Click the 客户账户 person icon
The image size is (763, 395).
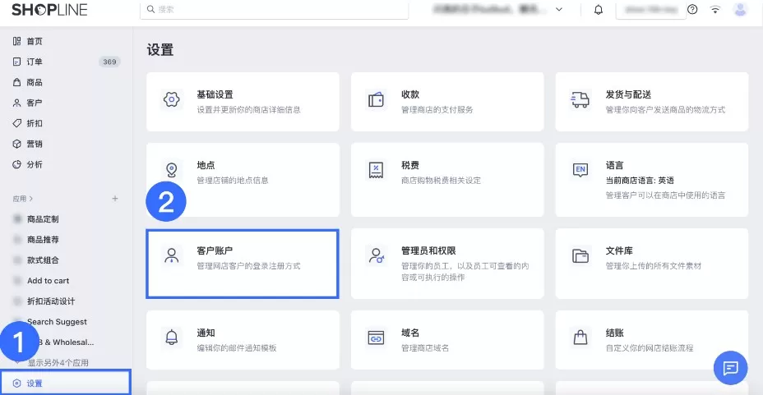tap(171, 255)
